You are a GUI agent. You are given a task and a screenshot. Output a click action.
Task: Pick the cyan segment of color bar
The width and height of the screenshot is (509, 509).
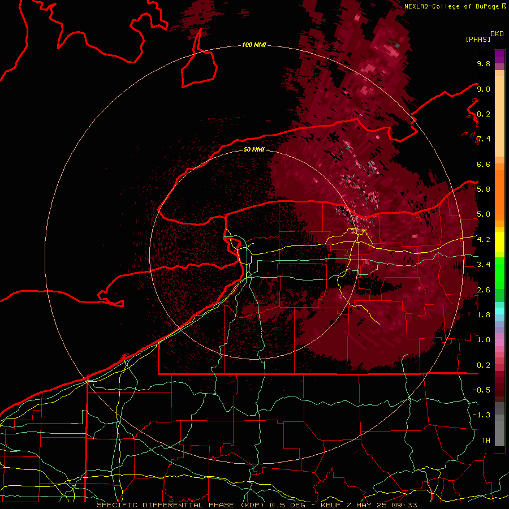click(x=499, y=311)
